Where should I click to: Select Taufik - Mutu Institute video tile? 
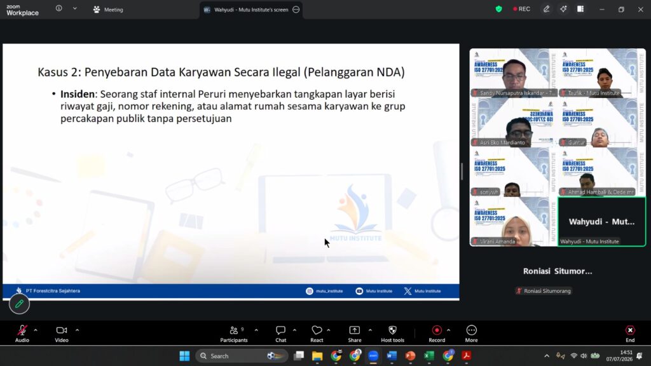click(x=601, y=72)
